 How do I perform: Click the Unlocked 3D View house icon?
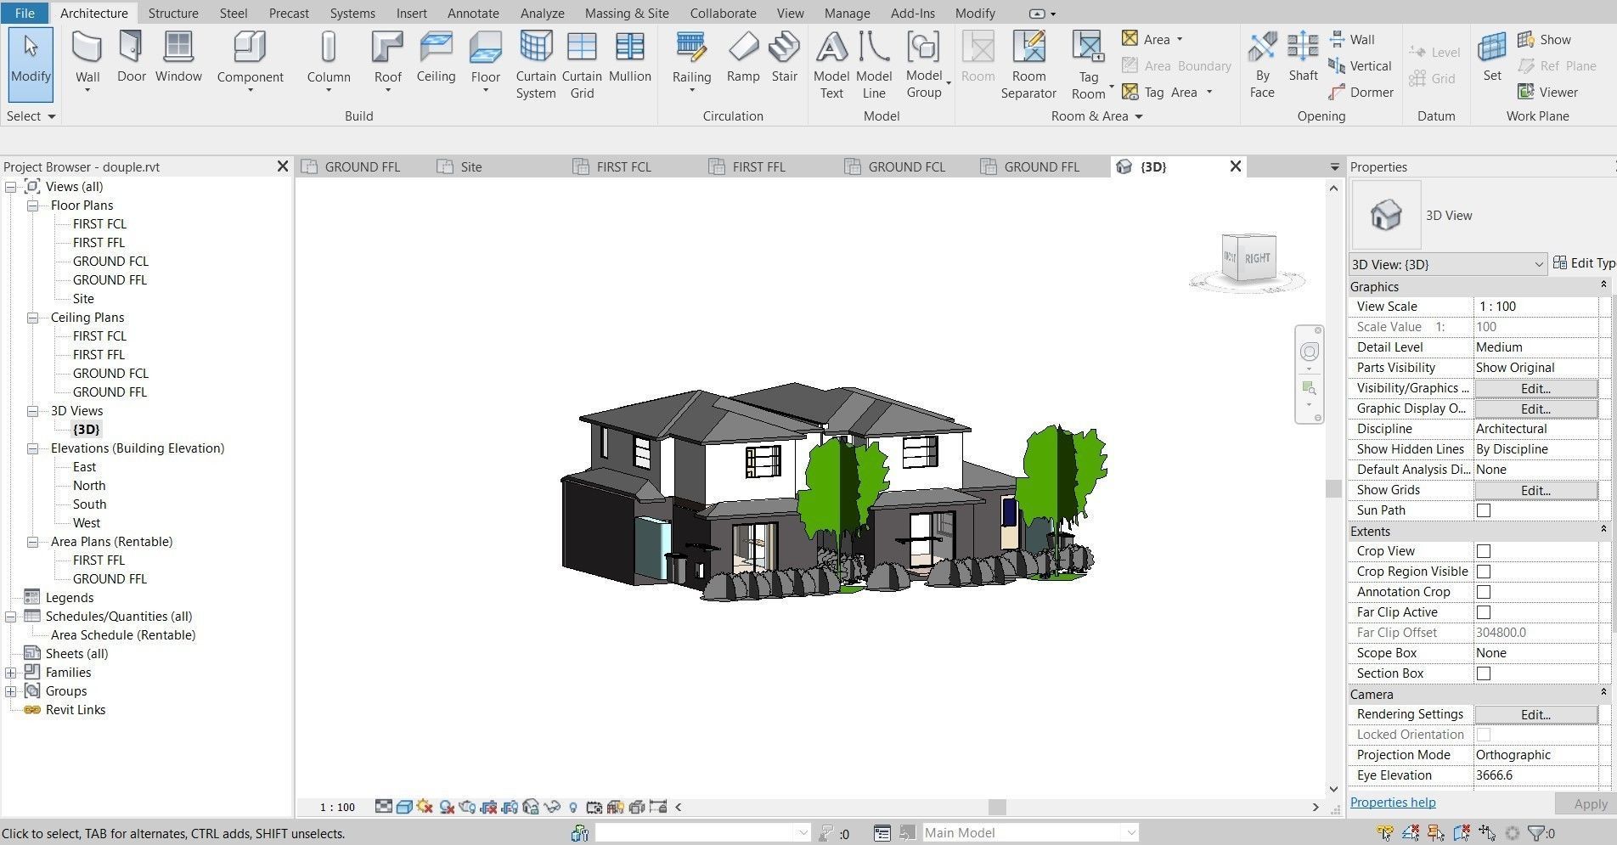[x=531, y=807]
